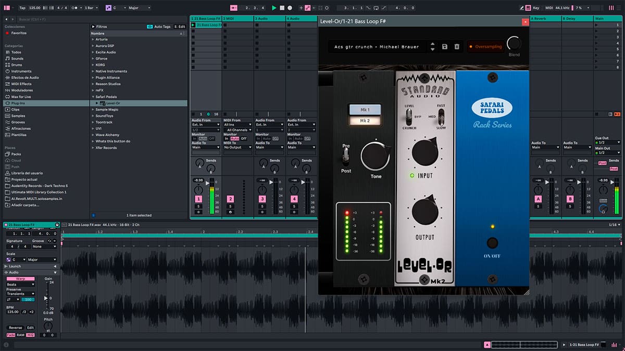Open the Instruments category in the browser
The width and height of the screenshot is (625, 351).
point(21,71)
